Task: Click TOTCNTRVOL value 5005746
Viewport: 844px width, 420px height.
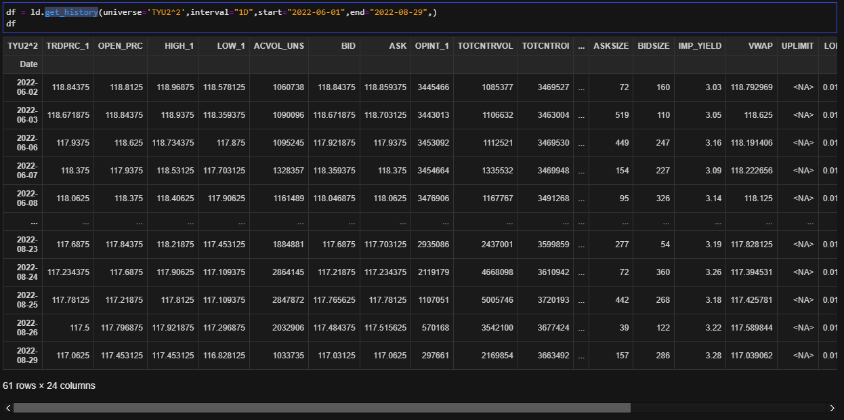Action: pyautogui.click(x=497, y=300)
